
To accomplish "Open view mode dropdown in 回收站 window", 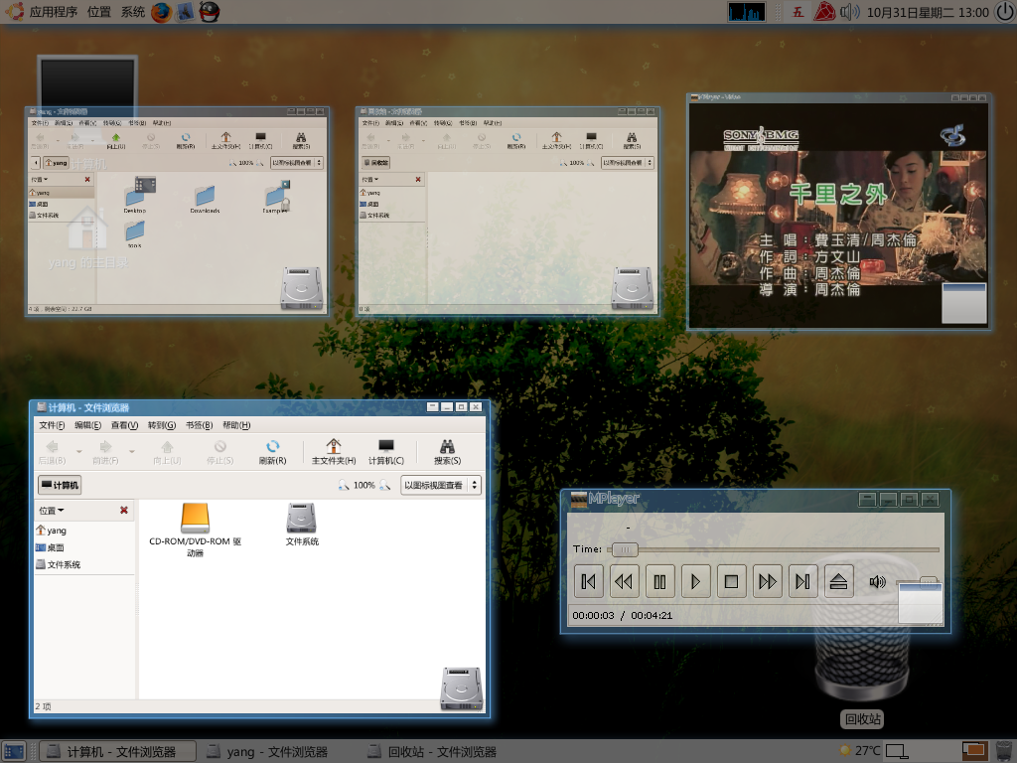I will (628, 163).
